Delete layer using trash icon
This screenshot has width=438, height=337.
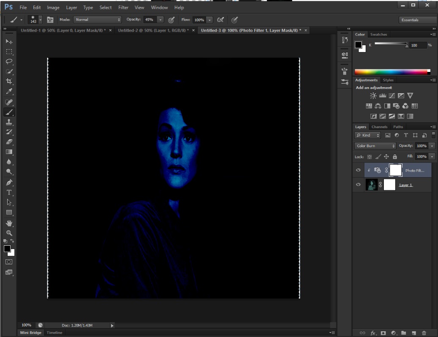click(x=424, y=333)
